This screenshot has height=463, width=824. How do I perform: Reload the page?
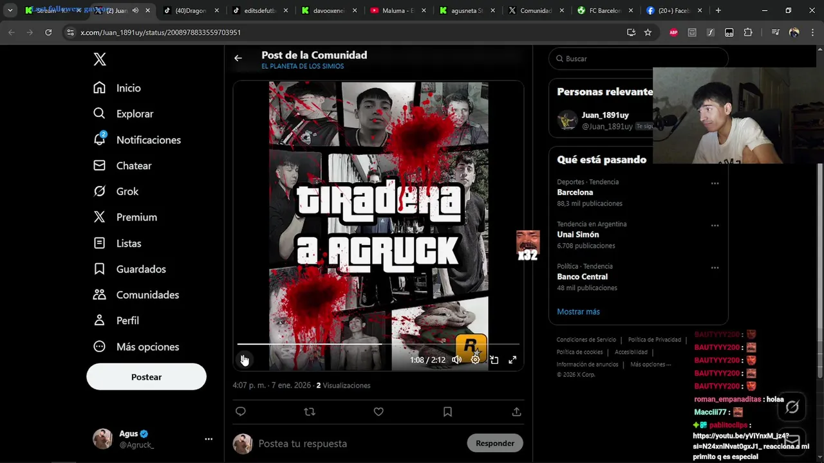[48, 32]
